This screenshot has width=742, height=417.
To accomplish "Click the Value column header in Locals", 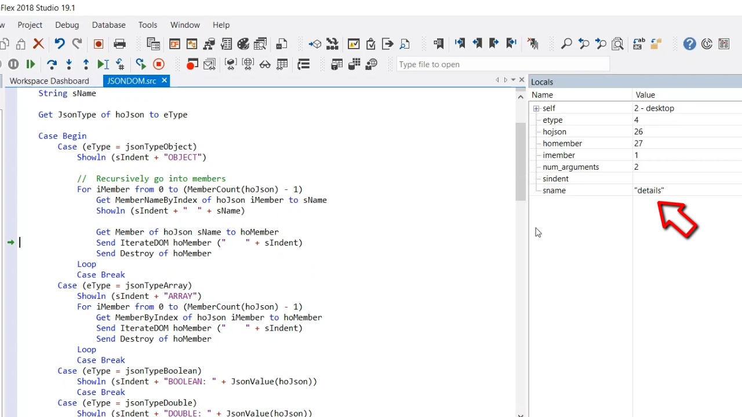I will tap(645, 95).
